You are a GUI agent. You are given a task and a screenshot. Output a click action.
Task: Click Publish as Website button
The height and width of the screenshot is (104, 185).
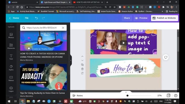[164, 18]
